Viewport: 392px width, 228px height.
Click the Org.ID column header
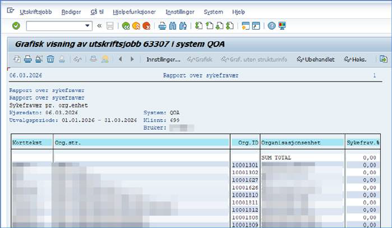[x=245, y=143]
